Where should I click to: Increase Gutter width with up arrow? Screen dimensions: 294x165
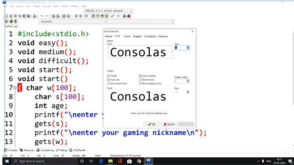[188, 80]
